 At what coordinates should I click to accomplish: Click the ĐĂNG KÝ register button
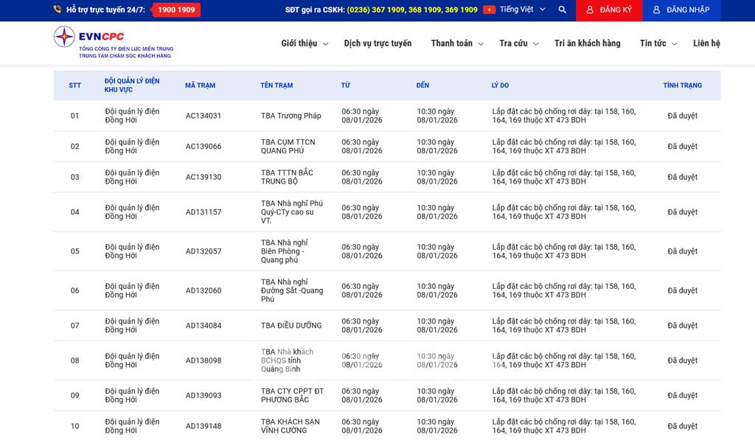609,10
